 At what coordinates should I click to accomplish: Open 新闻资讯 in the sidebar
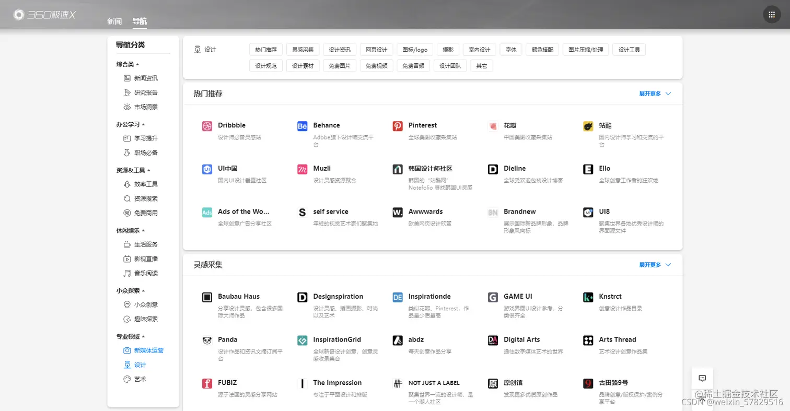tap(141, 78)
